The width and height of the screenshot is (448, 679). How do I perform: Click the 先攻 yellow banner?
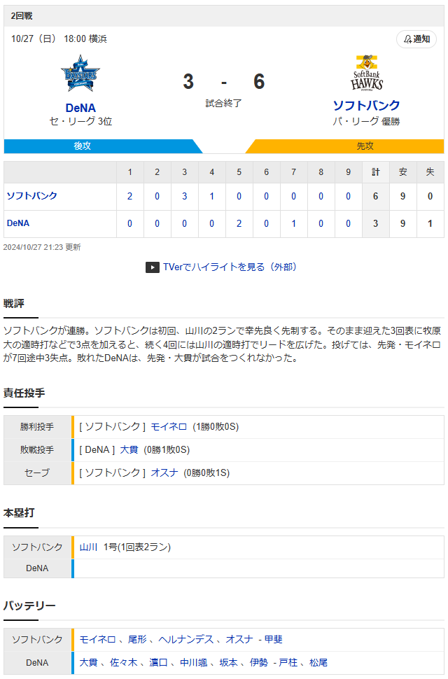point(345,146)
